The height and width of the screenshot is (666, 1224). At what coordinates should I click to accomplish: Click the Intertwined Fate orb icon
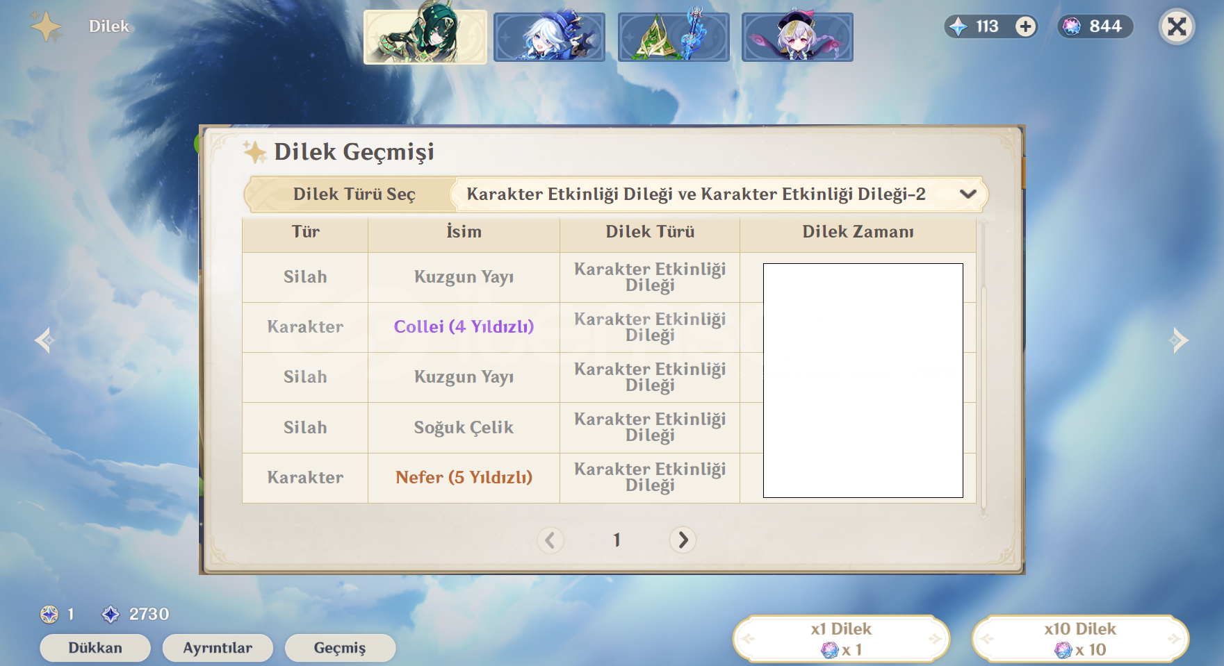tap(1072, 26)
